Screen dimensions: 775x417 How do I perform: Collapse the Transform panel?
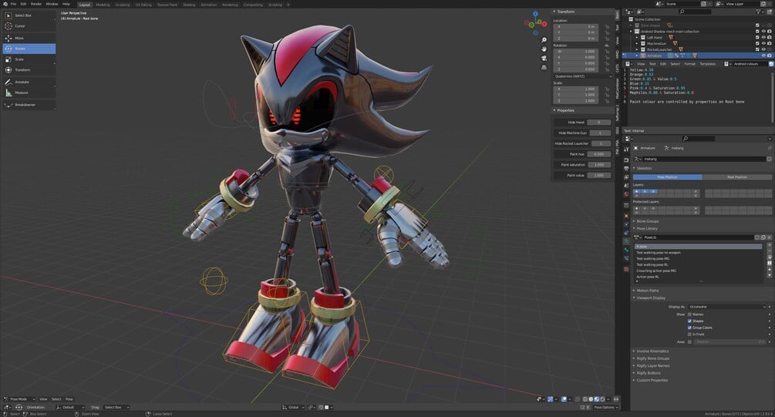(x=564, y=12)
